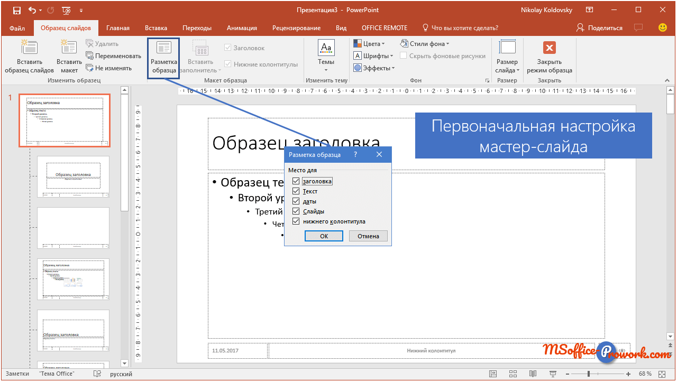Uncheck the даты checkbox in dialog

296,201
